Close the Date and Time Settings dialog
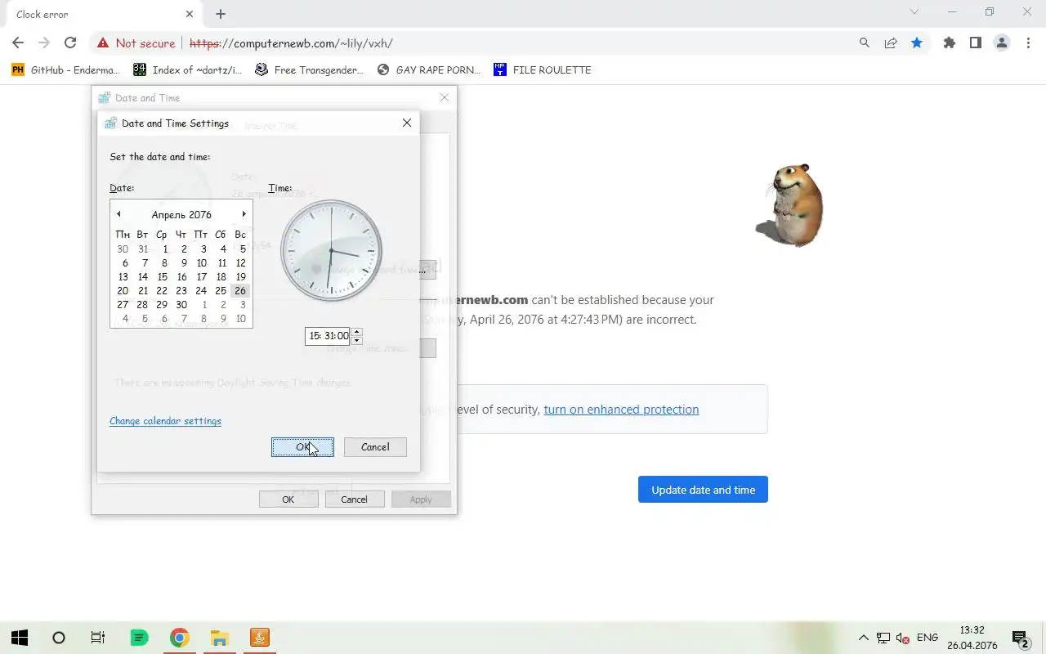Image resolution: width=1046 pixels, height=654 pixels. (406, 123)
